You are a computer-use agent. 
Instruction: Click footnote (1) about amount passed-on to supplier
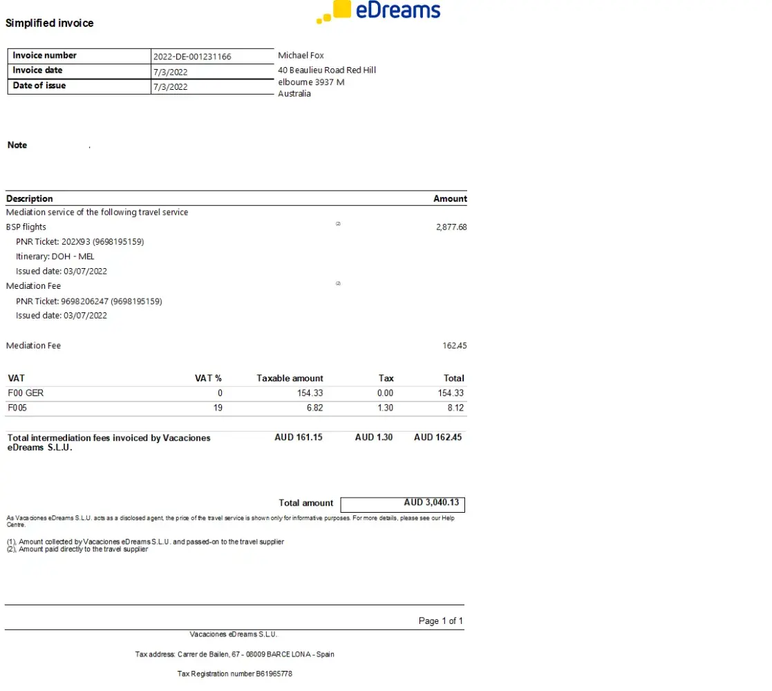[145, 541]
